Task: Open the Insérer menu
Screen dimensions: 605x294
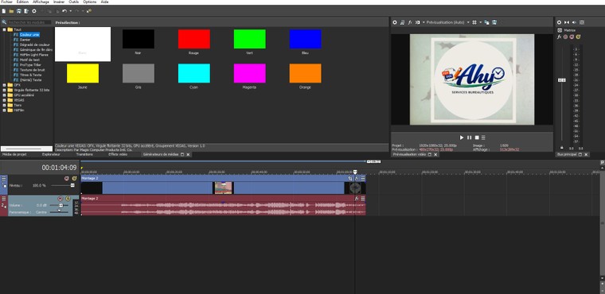Action: click(59, 2)
